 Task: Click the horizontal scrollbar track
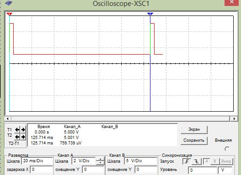point(121,118)
